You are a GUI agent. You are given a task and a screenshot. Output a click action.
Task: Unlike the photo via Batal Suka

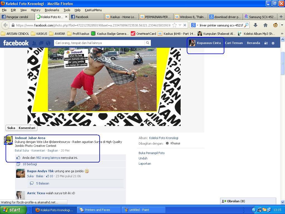coord(22,150)
